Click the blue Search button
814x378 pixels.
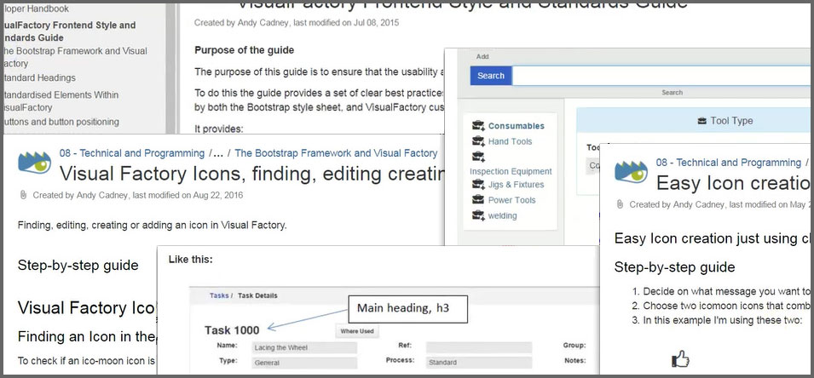(491, 76)
